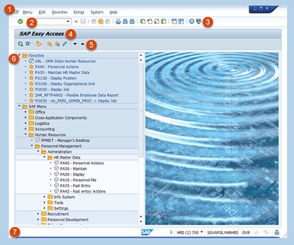Screen dimensions: 294x245
Task: Collapse the HR Master Data folder
Action: [x=44, y=157]
